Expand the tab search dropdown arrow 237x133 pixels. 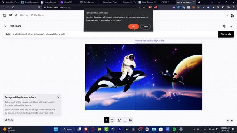click(212, 2)
